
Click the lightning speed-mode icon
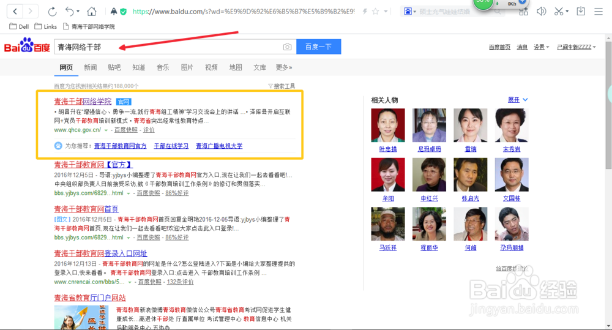point(365,12)
